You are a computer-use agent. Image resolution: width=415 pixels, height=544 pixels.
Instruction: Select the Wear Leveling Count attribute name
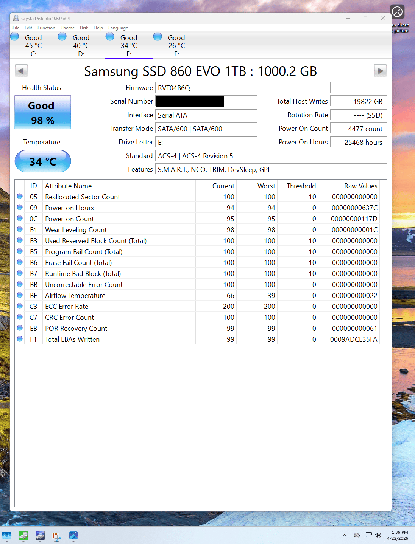pyautogui.click(x=76, y=230)
